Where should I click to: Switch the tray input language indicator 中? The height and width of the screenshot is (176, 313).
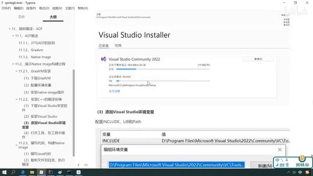click(300, 172)
